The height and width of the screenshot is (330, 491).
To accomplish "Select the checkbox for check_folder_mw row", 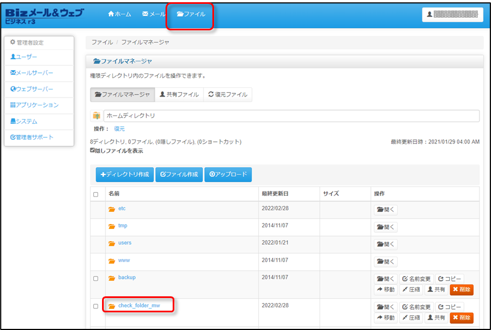I will click(96, 306).
